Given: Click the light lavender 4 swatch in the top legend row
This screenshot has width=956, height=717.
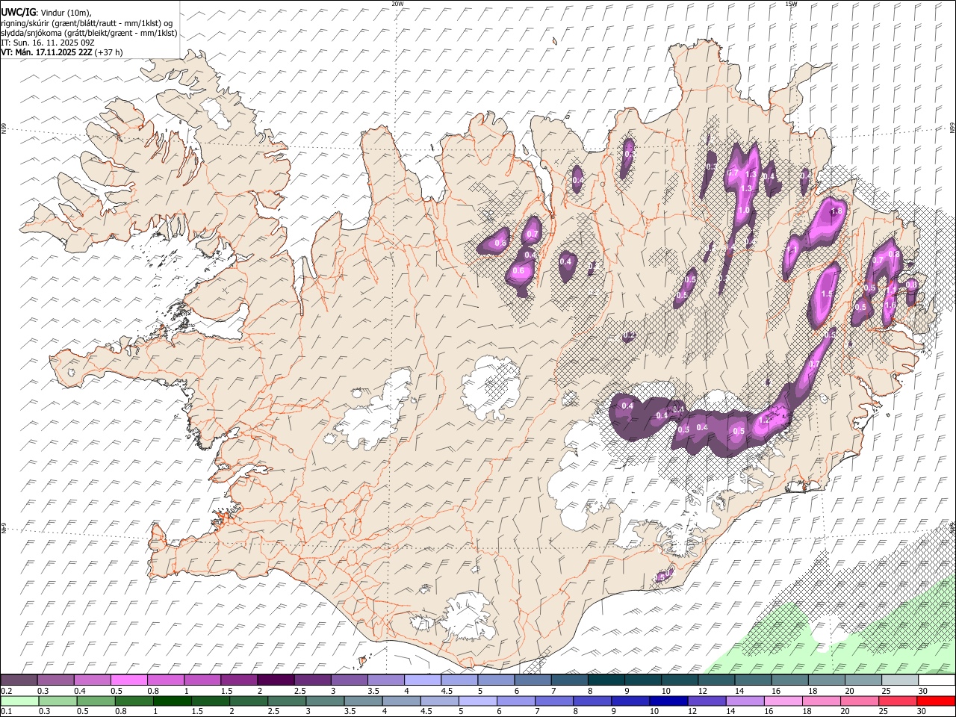Looking at the screenshot, I should tap(423, 680).
